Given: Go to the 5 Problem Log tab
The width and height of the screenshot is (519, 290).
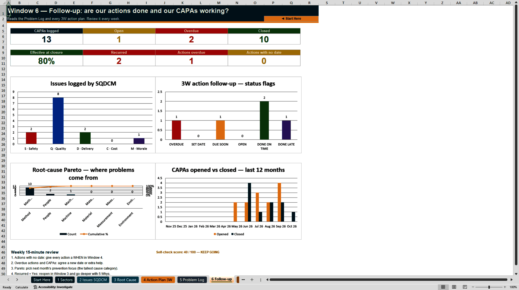Looking at the screenshot, I should click(x=192, y=280).
